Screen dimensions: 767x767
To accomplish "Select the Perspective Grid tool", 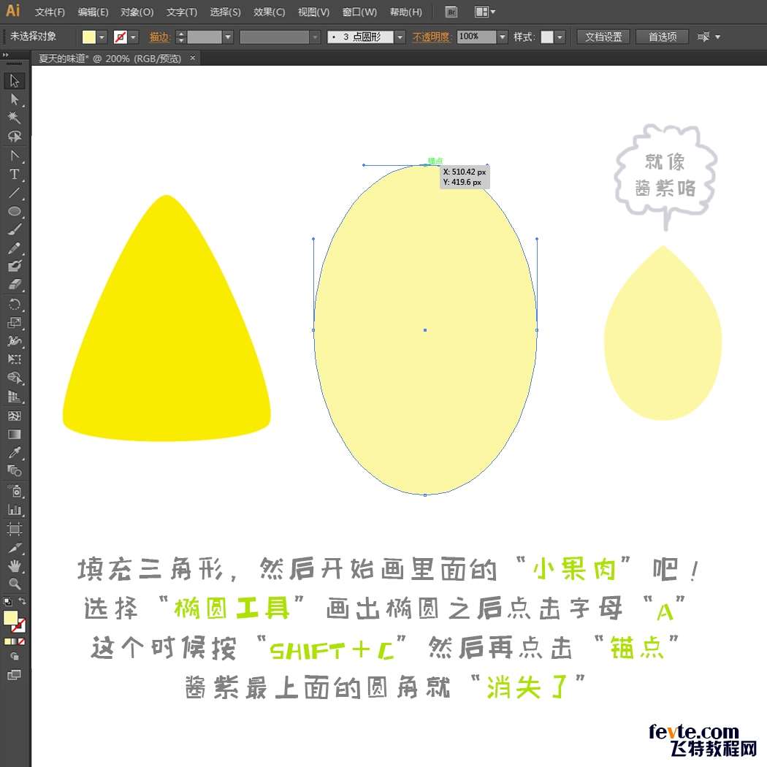I will [14, 397].
